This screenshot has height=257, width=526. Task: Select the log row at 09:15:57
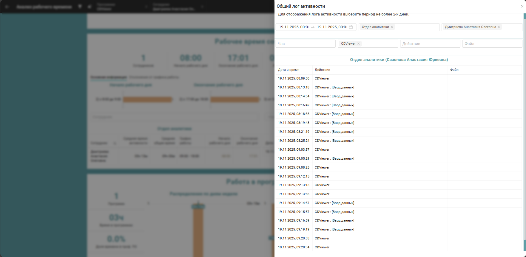click(399, 212)
